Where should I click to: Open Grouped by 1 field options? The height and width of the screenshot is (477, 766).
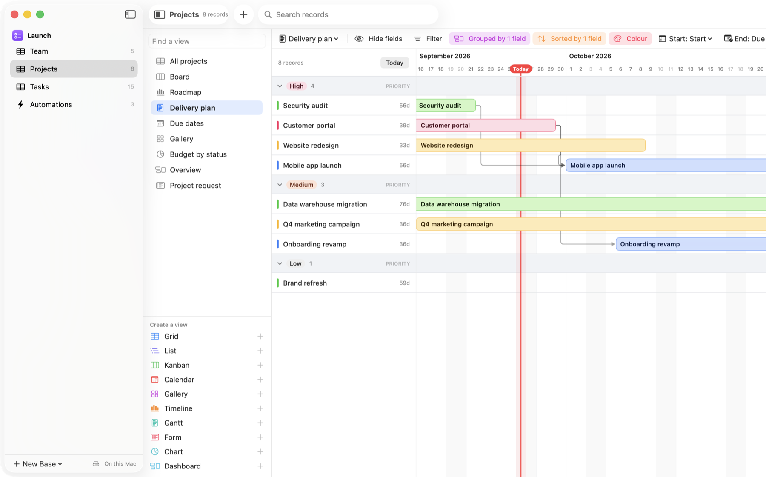tap(490, 39)
